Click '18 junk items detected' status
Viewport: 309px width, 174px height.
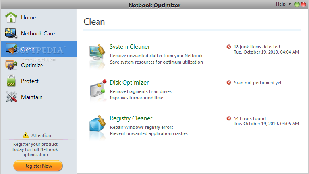257,47
